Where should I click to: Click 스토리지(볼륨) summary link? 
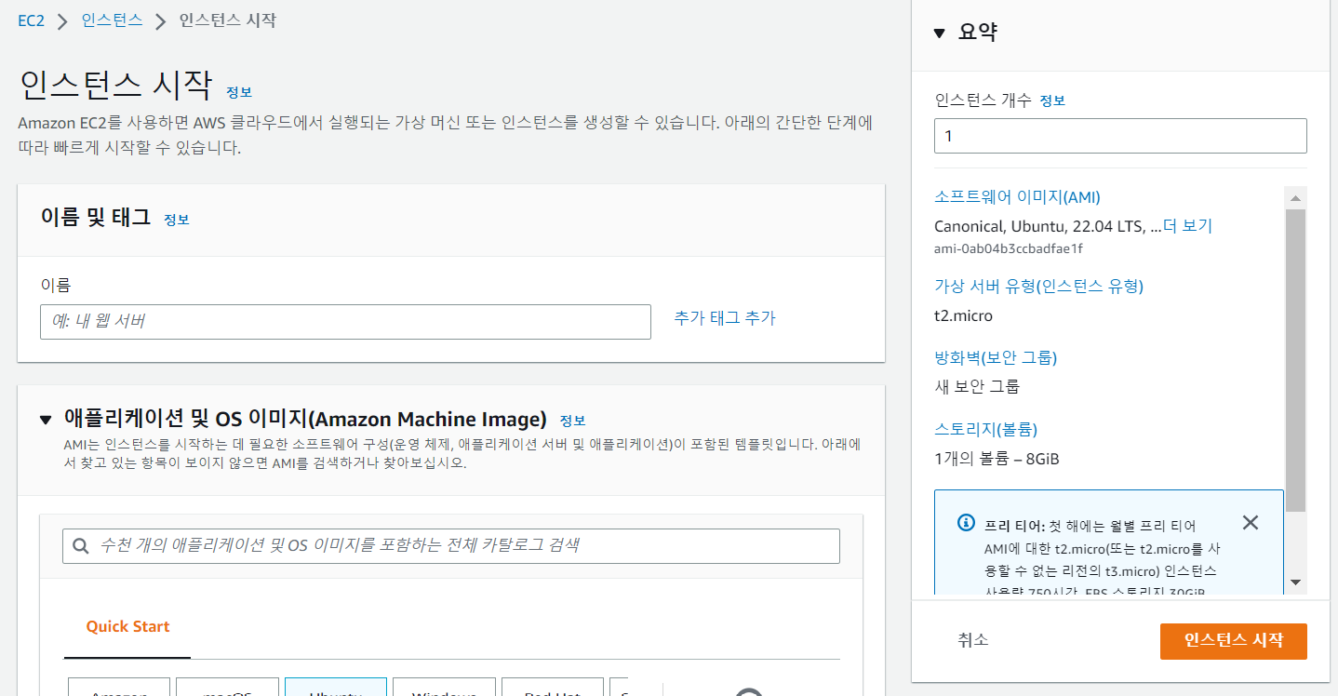[985, 429]
